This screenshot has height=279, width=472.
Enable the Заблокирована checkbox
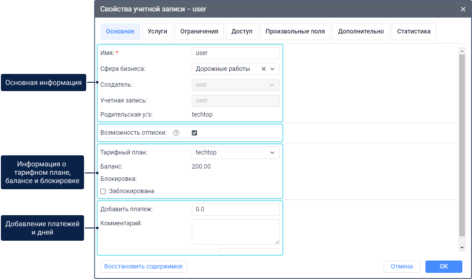[x=103, y=191]
